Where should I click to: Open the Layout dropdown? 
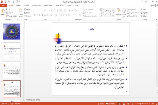pos(28,9)
